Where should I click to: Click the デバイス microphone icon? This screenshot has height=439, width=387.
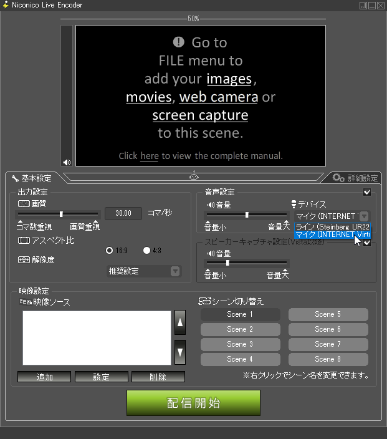tap(294, 204)
